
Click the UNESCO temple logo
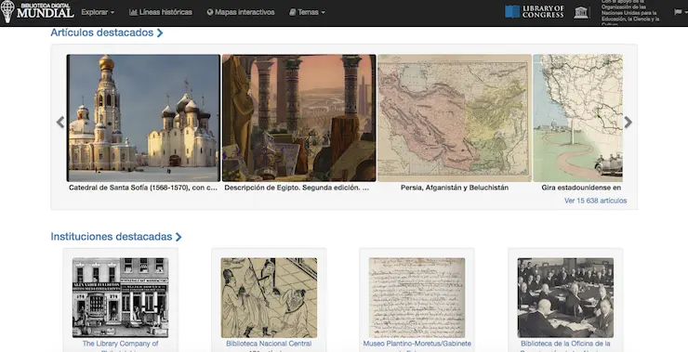pos(581,12)
